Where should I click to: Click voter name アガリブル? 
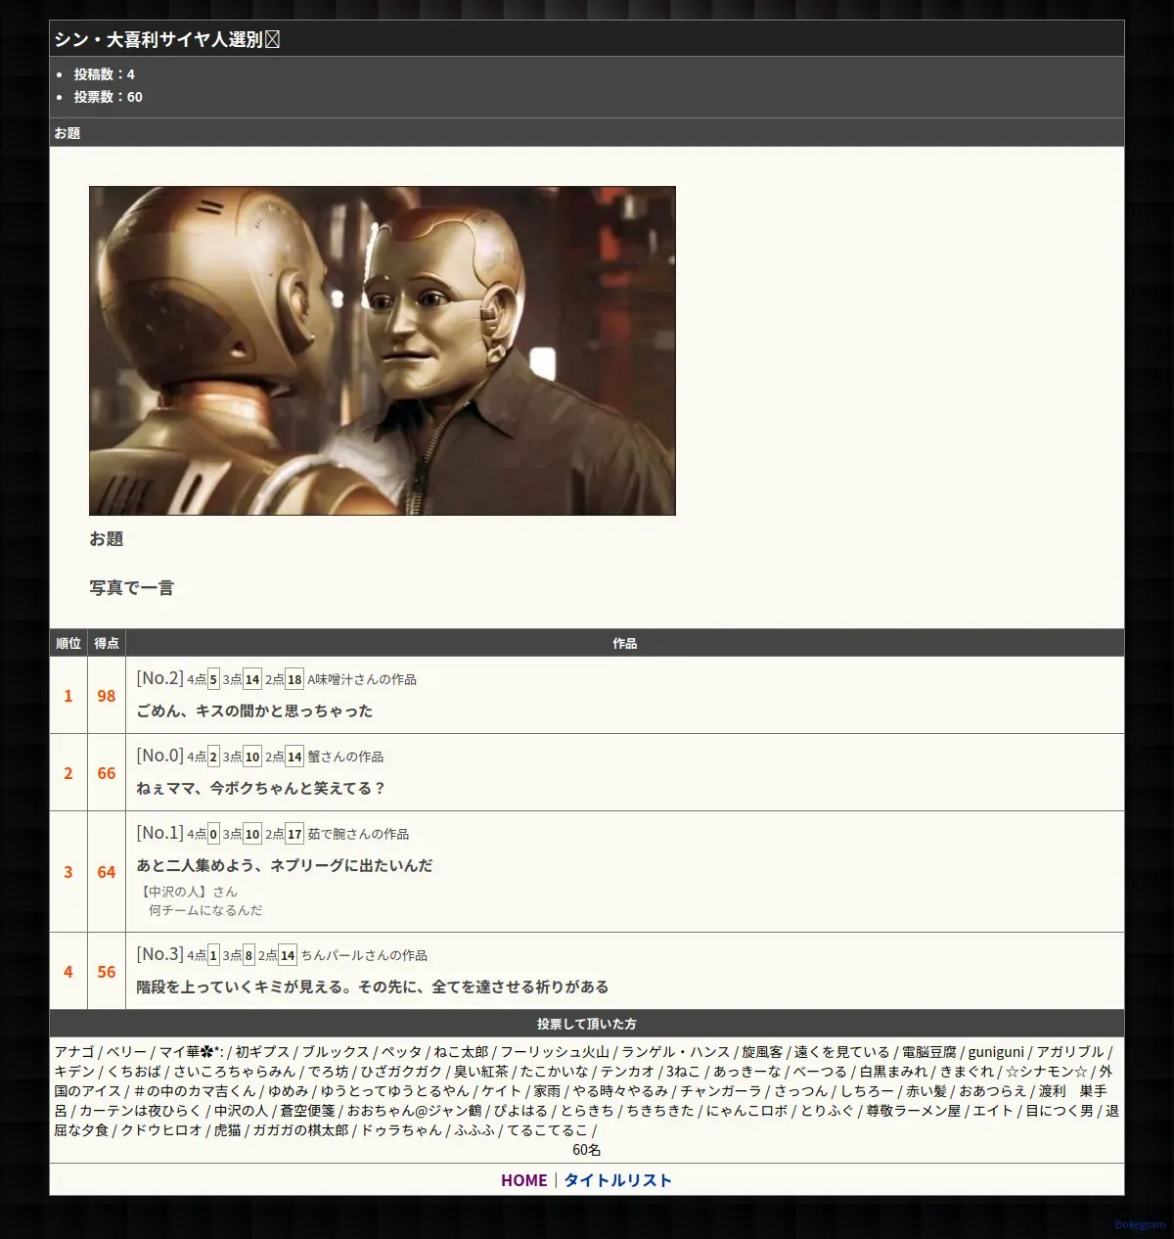pos(1070,1052)
